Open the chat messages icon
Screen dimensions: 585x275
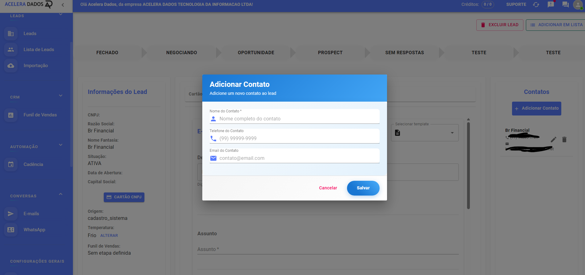(565, 5)
